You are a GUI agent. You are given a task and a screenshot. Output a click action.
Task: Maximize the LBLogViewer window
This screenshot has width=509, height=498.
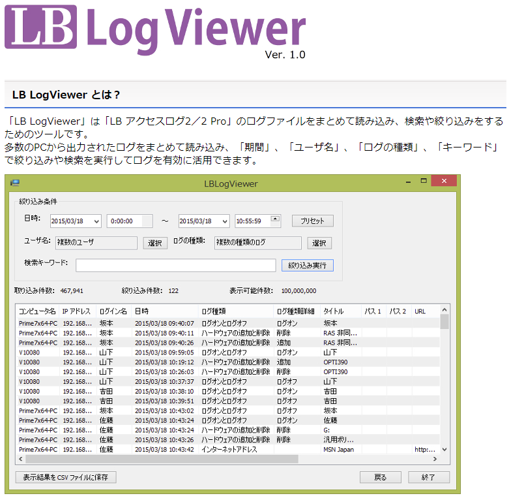coord(423,181)
